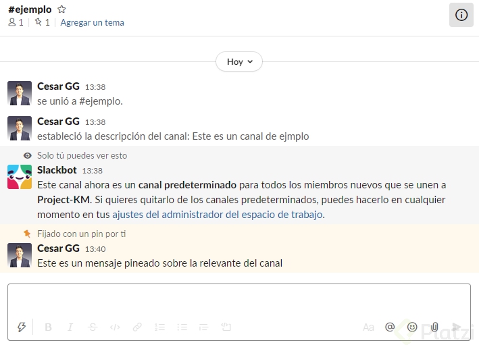Insert a code block
This screenshot has width=479, height=349.
click(x=226, y=327)
